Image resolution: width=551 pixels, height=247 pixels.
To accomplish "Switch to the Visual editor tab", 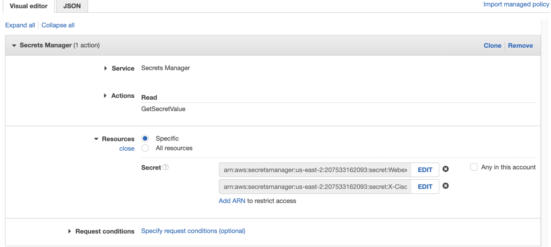I will point(28,6).
